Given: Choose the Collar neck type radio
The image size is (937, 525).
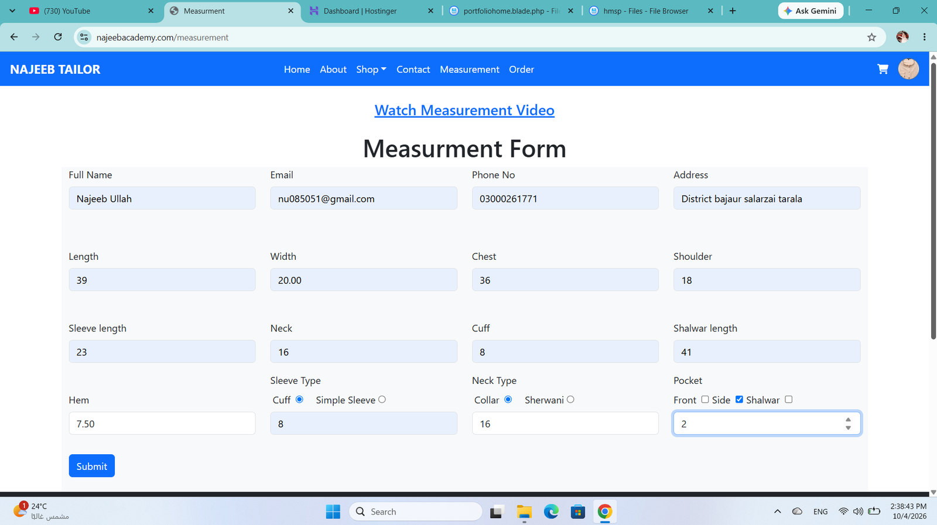Looking at the screenshot, I should (508, 399).
